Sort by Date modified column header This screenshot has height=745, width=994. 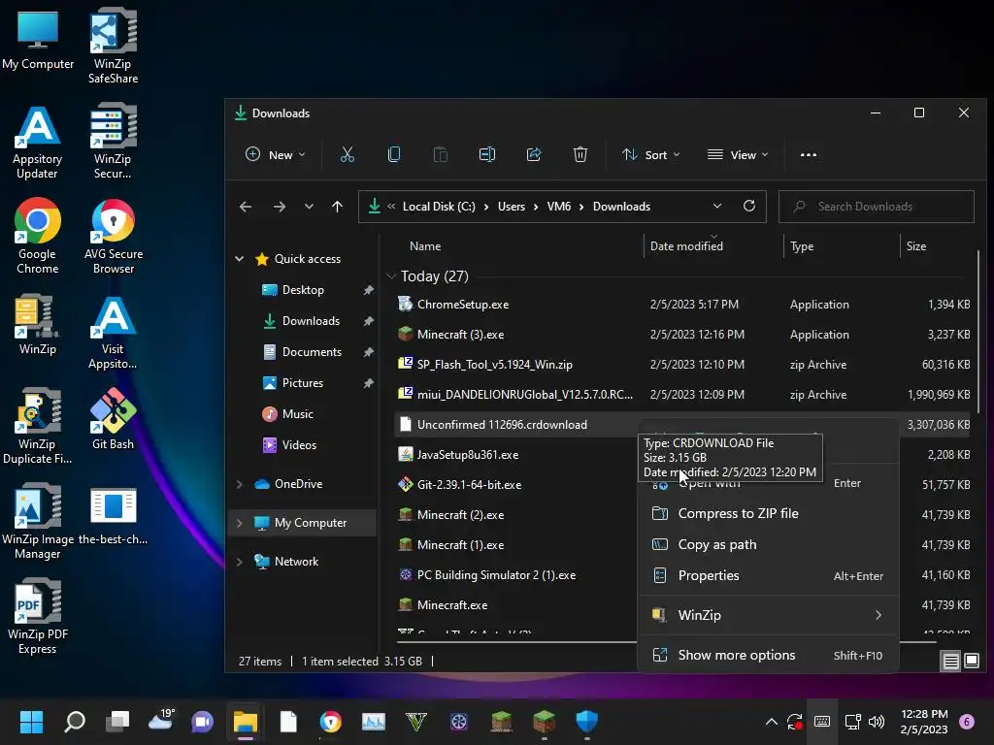[686, 246]
